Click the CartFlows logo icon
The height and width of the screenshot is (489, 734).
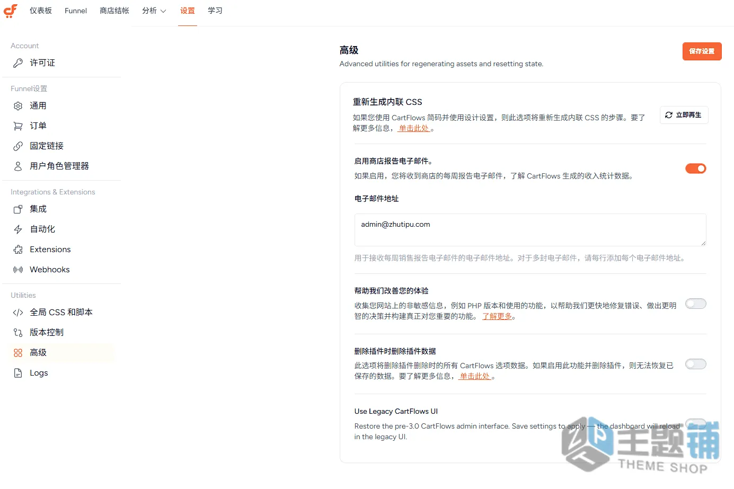coord(11,11)
